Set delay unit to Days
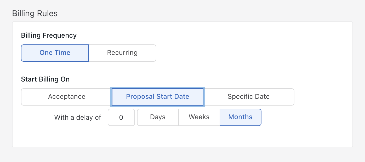Image resolution: width=365 pixels, height=162 pixels. (158, 117)
